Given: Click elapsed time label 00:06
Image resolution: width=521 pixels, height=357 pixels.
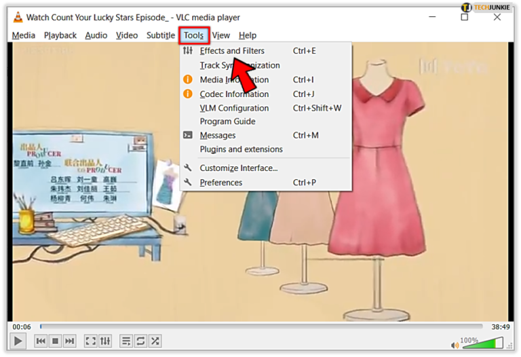Looking at the screenshot, I should tap(22, 327).
